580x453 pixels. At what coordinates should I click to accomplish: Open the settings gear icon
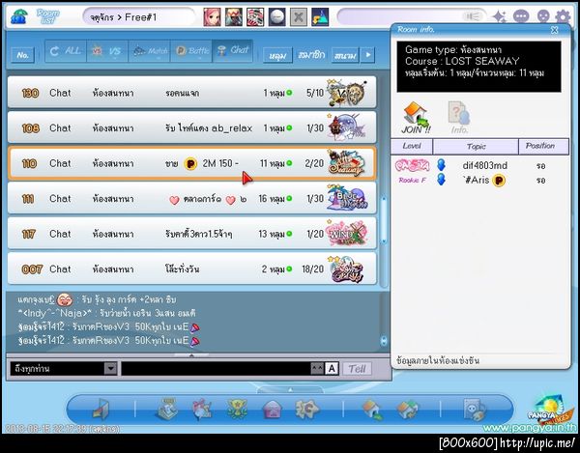click(x=563, y=16)
